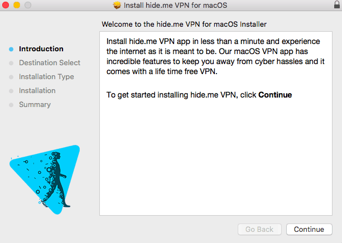Click the welcome message text area
Image resolution: width=342 pixels, height=243 pixels.
(x=216, y=123)
